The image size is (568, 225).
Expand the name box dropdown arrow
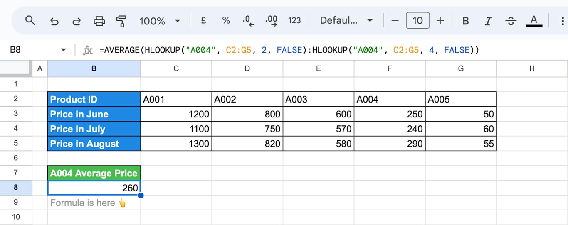(x=63, y=50)
